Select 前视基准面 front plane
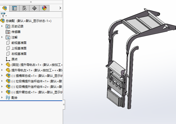 click(19, 43)
